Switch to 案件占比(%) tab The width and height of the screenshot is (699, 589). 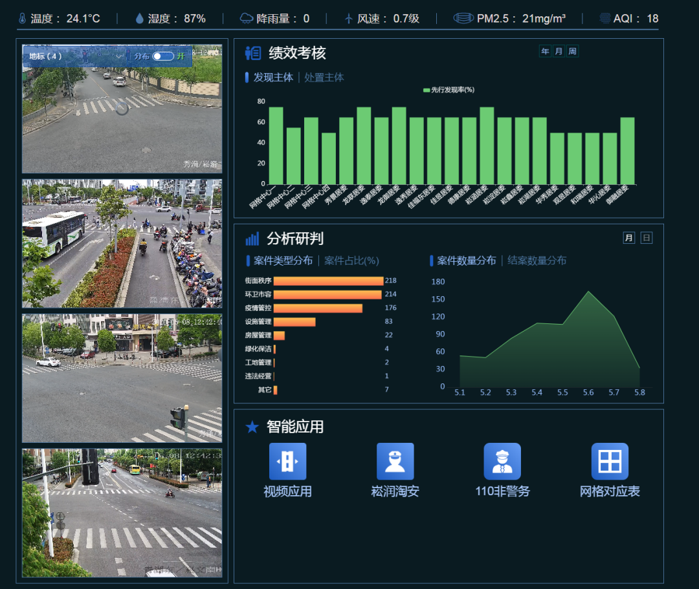351,261
